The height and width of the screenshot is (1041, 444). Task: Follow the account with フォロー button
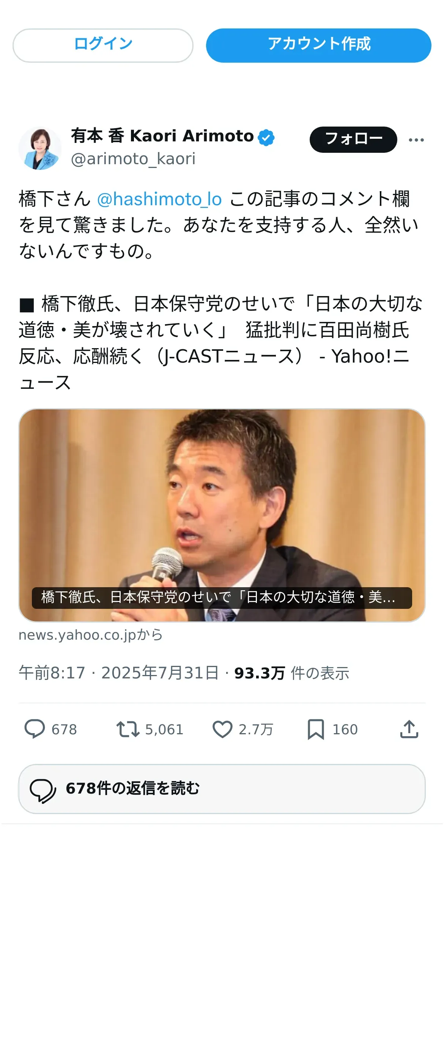pyautogui.click(x=353, y=139)
